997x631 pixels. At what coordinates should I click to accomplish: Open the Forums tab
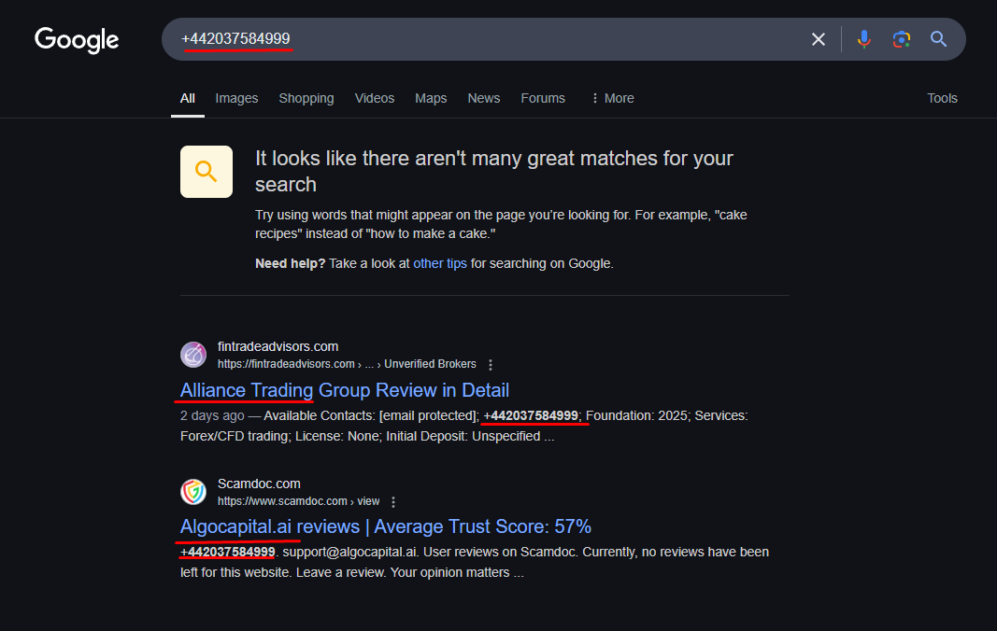coord(543,99)
